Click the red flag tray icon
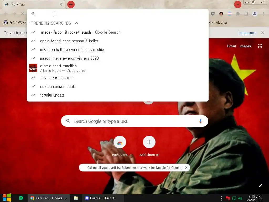269x202 pixels. pos(228,198)
